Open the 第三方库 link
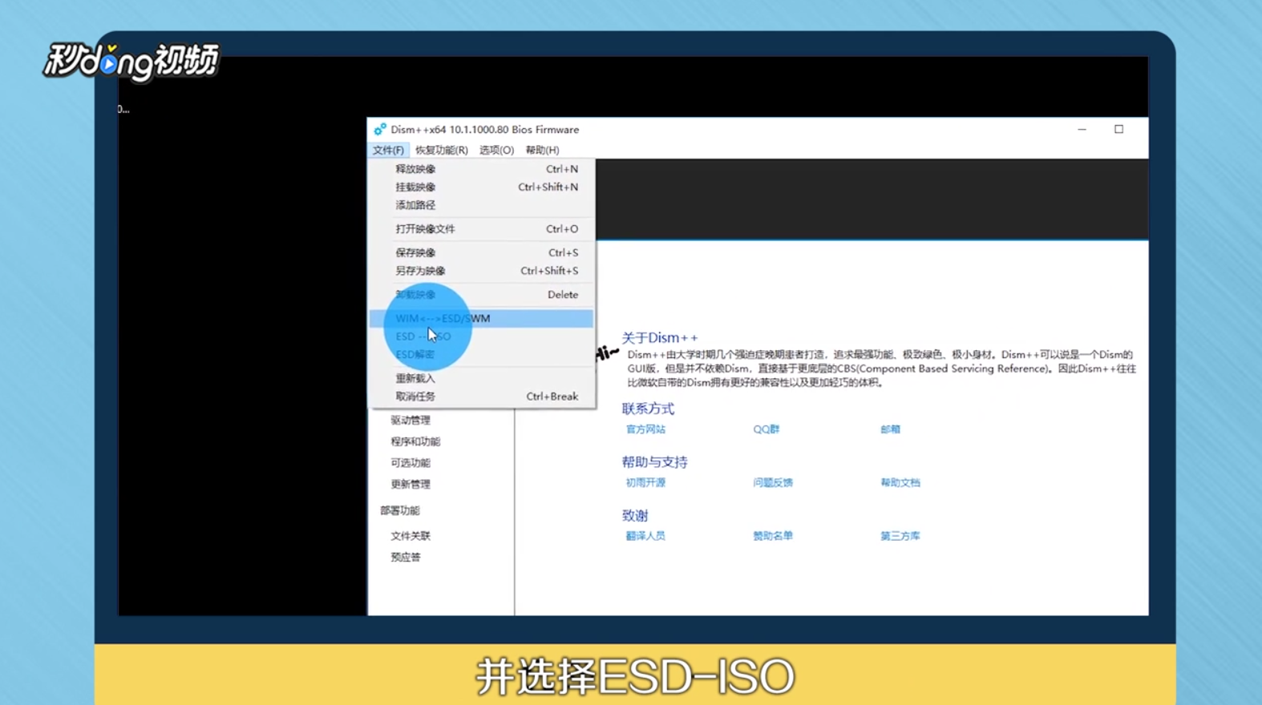The width and height of the screenshot is (1262, 705). [x=900, y=536]
